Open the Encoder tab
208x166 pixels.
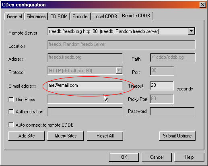pos(80,16)
